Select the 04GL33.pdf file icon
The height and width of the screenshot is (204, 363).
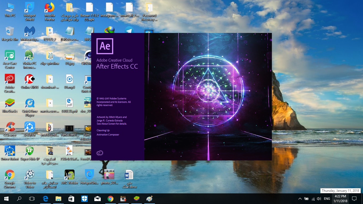click(x=69, y=105)
